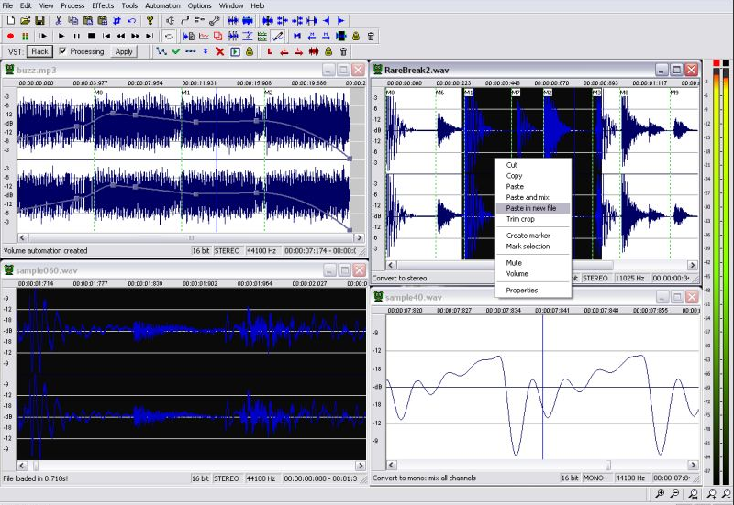Click the green play-in-box toolbar icon
The image size is (734, 505).
pos(235,51)
